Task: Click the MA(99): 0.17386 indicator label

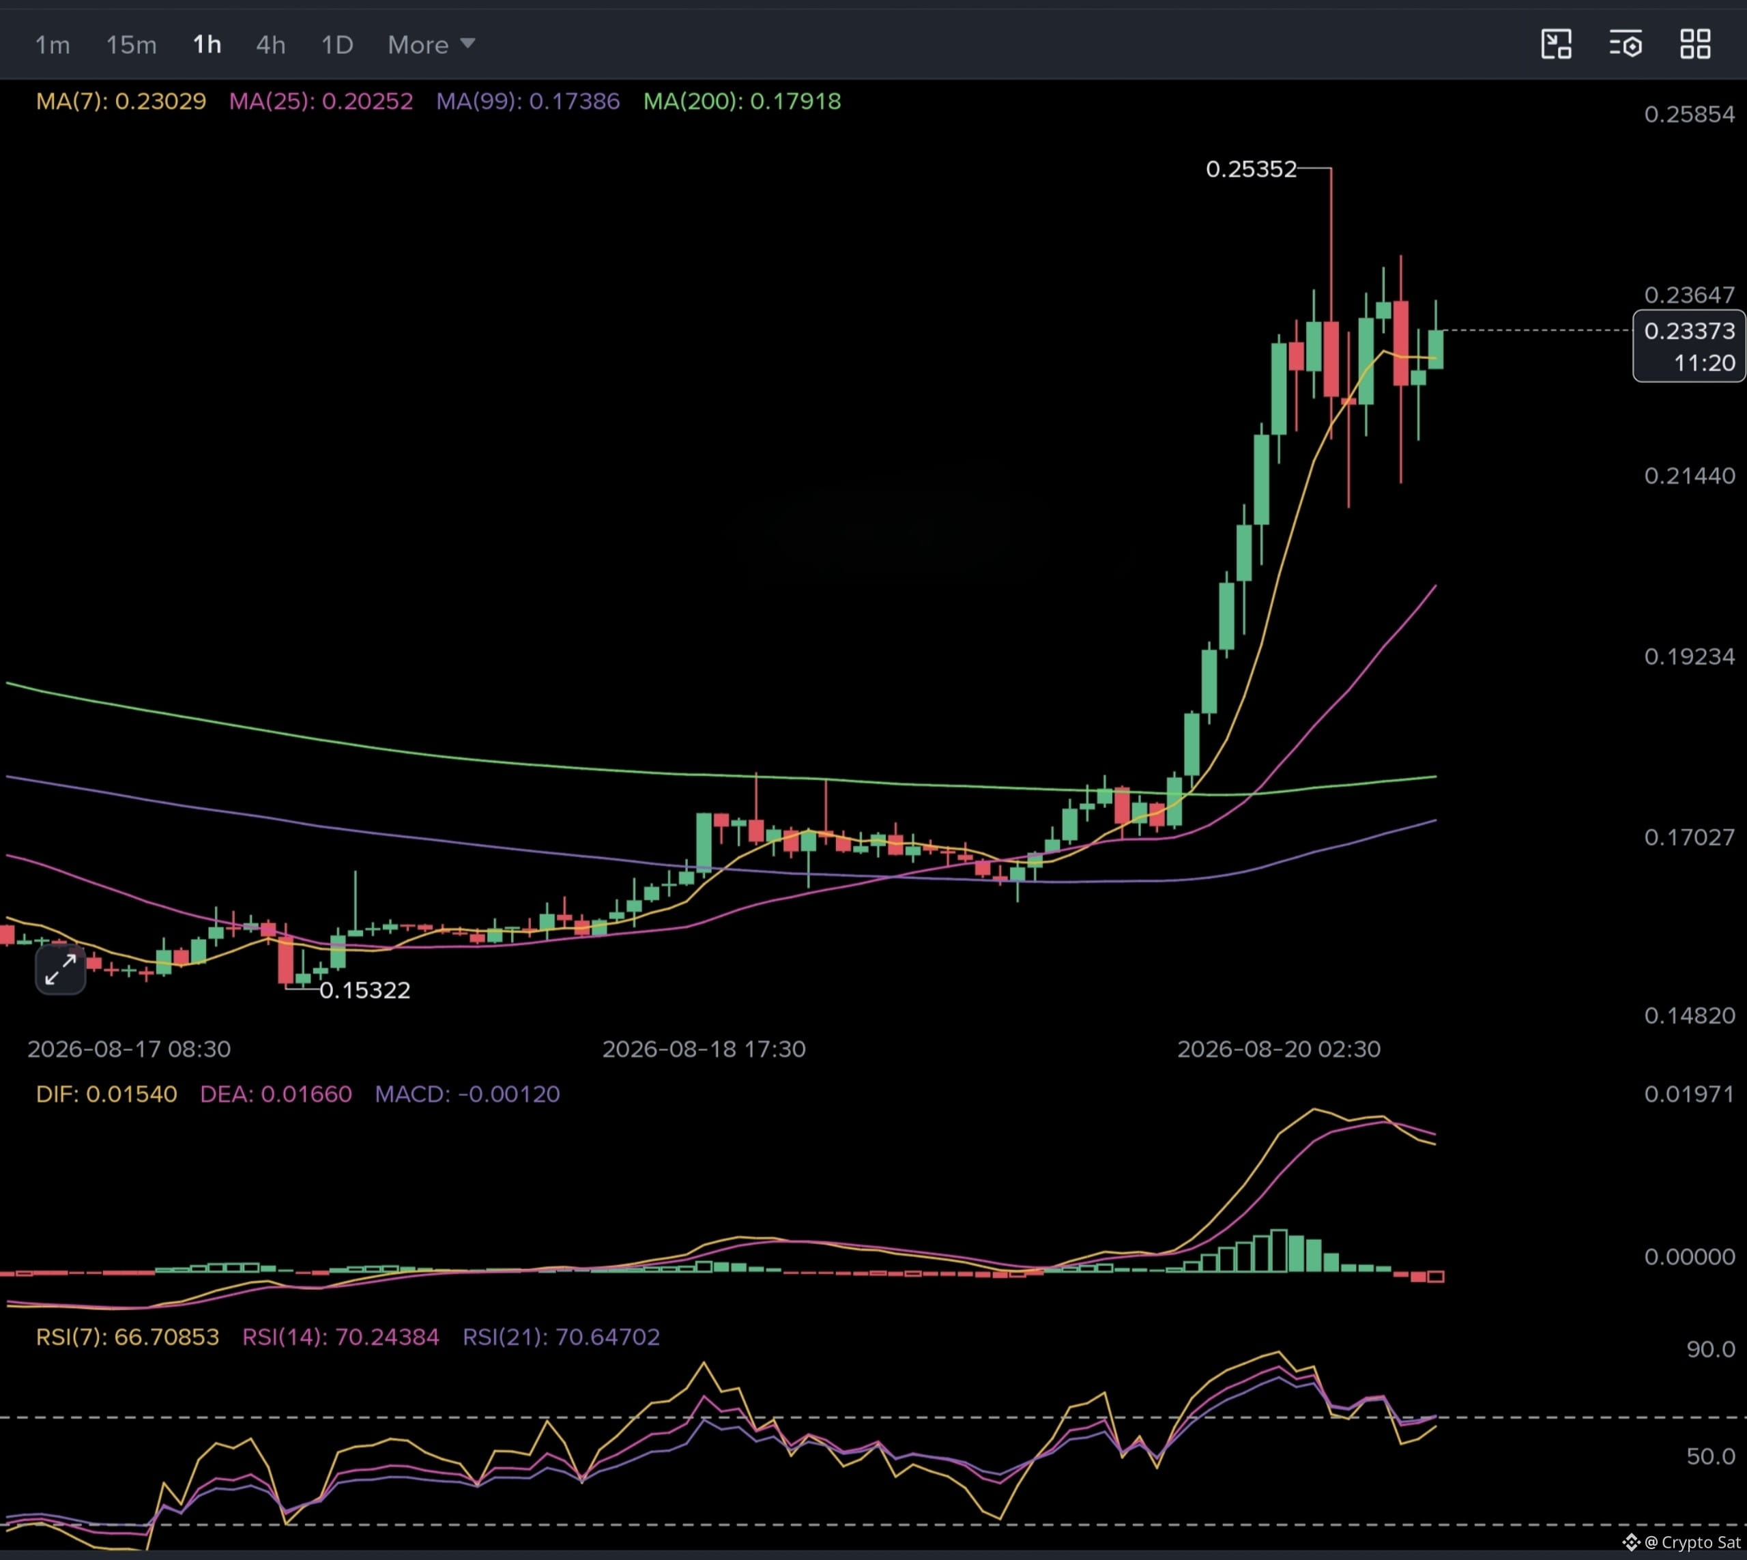Action: [x=528, y=101]
